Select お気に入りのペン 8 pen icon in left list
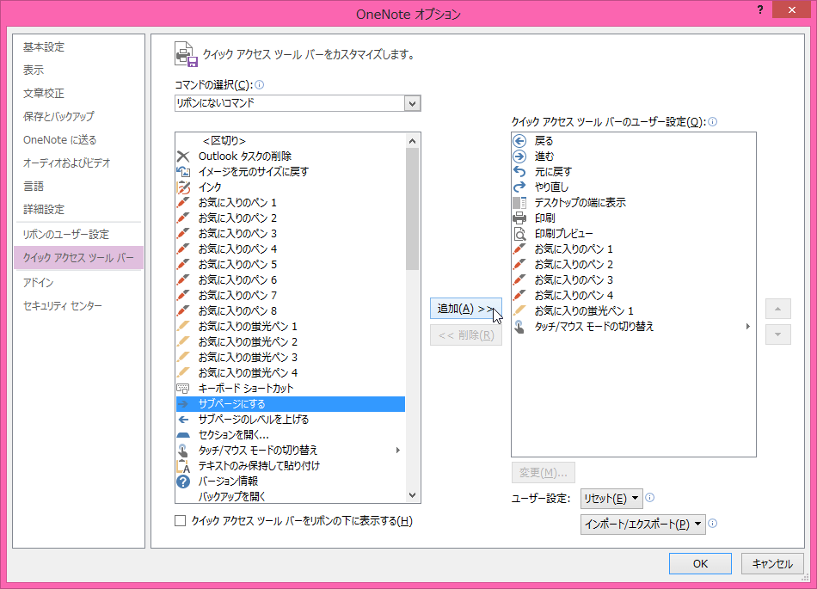Image resolution: width=817 pixels, height=589 pixels. 183,310
